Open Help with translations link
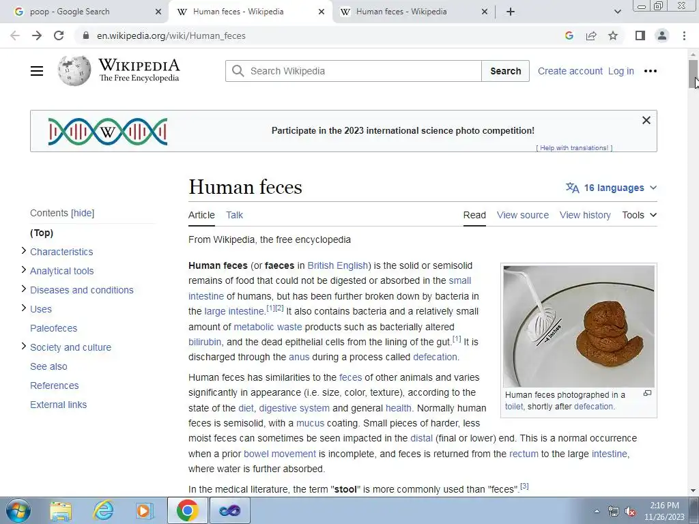Image resolution: width=699 pixels, height=524 pixels. (574, 148)
